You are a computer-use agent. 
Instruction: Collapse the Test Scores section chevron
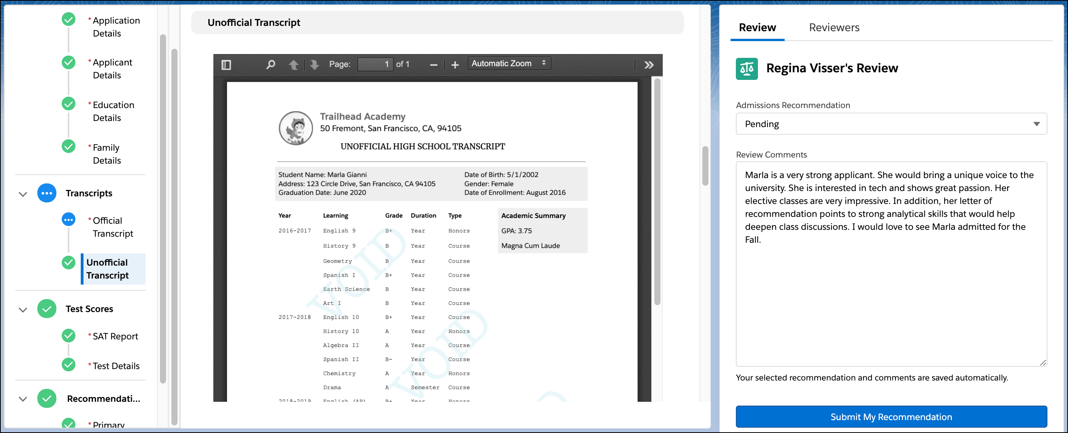[x=23, y=309]
